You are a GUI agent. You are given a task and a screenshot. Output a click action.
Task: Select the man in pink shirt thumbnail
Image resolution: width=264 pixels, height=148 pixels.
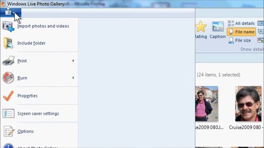coord(207,104)
